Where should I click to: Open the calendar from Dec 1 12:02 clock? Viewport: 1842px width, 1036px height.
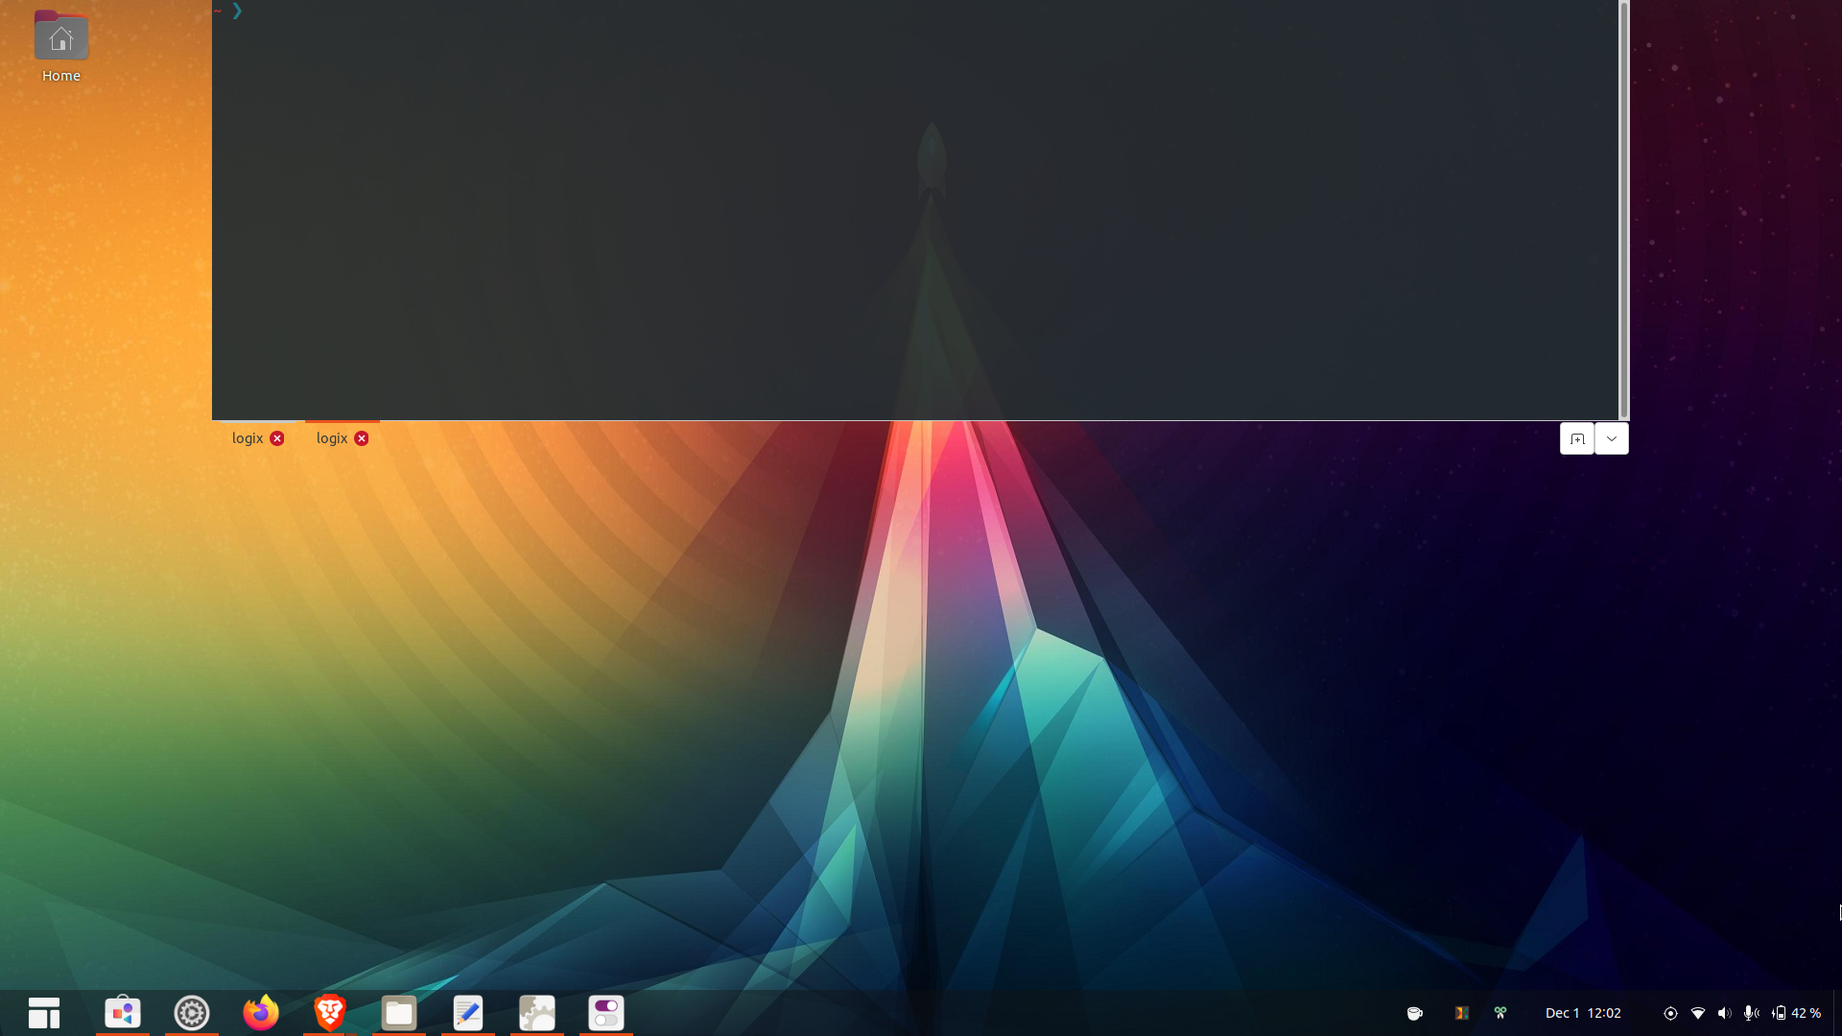click(1583, 1013)
